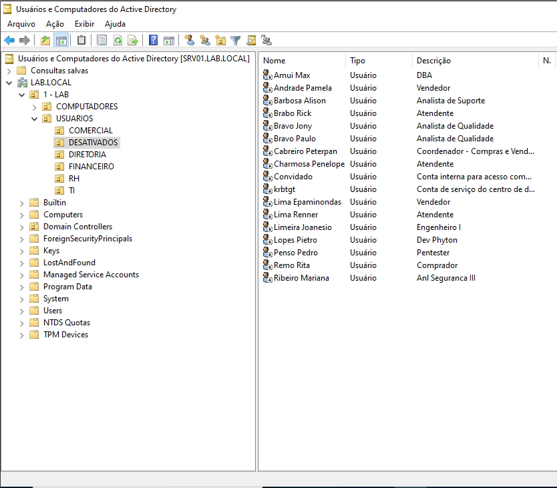Open the Ajuda menu

coord(115,24)
